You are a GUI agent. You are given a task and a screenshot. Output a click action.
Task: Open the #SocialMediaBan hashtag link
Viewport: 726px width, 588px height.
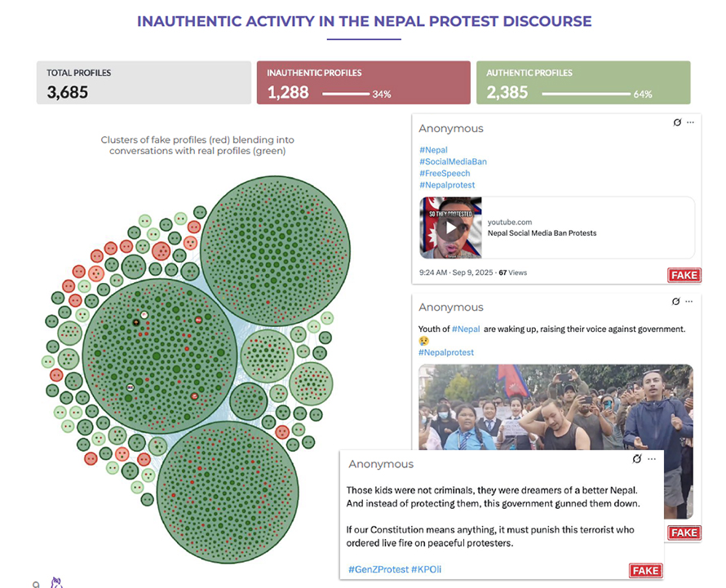coord(453,161)
